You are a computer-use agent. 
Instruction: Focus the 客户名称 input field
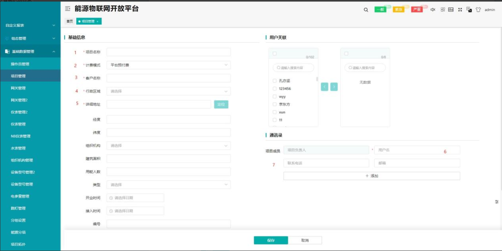pos(168,78)
